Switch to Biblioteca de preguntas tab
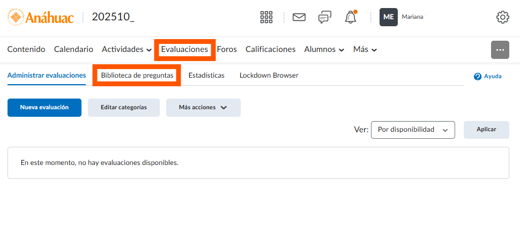 (137, 76)
